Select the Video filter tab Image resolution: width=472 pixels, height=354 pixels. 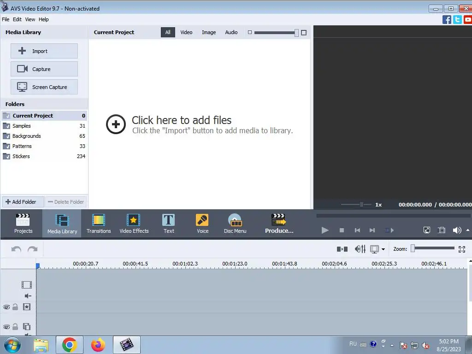click(186, 32)
